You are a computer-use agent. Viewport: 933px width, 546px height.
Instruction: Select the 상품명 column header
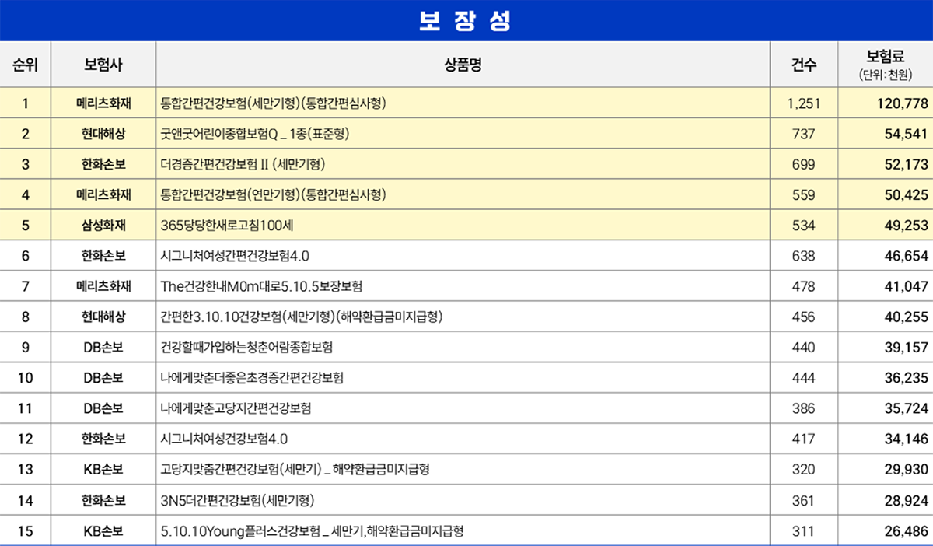coord(463,65)
